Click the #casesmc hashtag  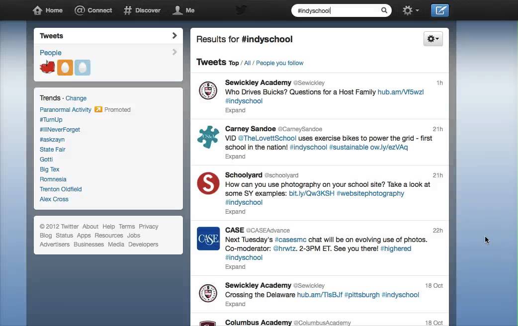tap(290, 240)
